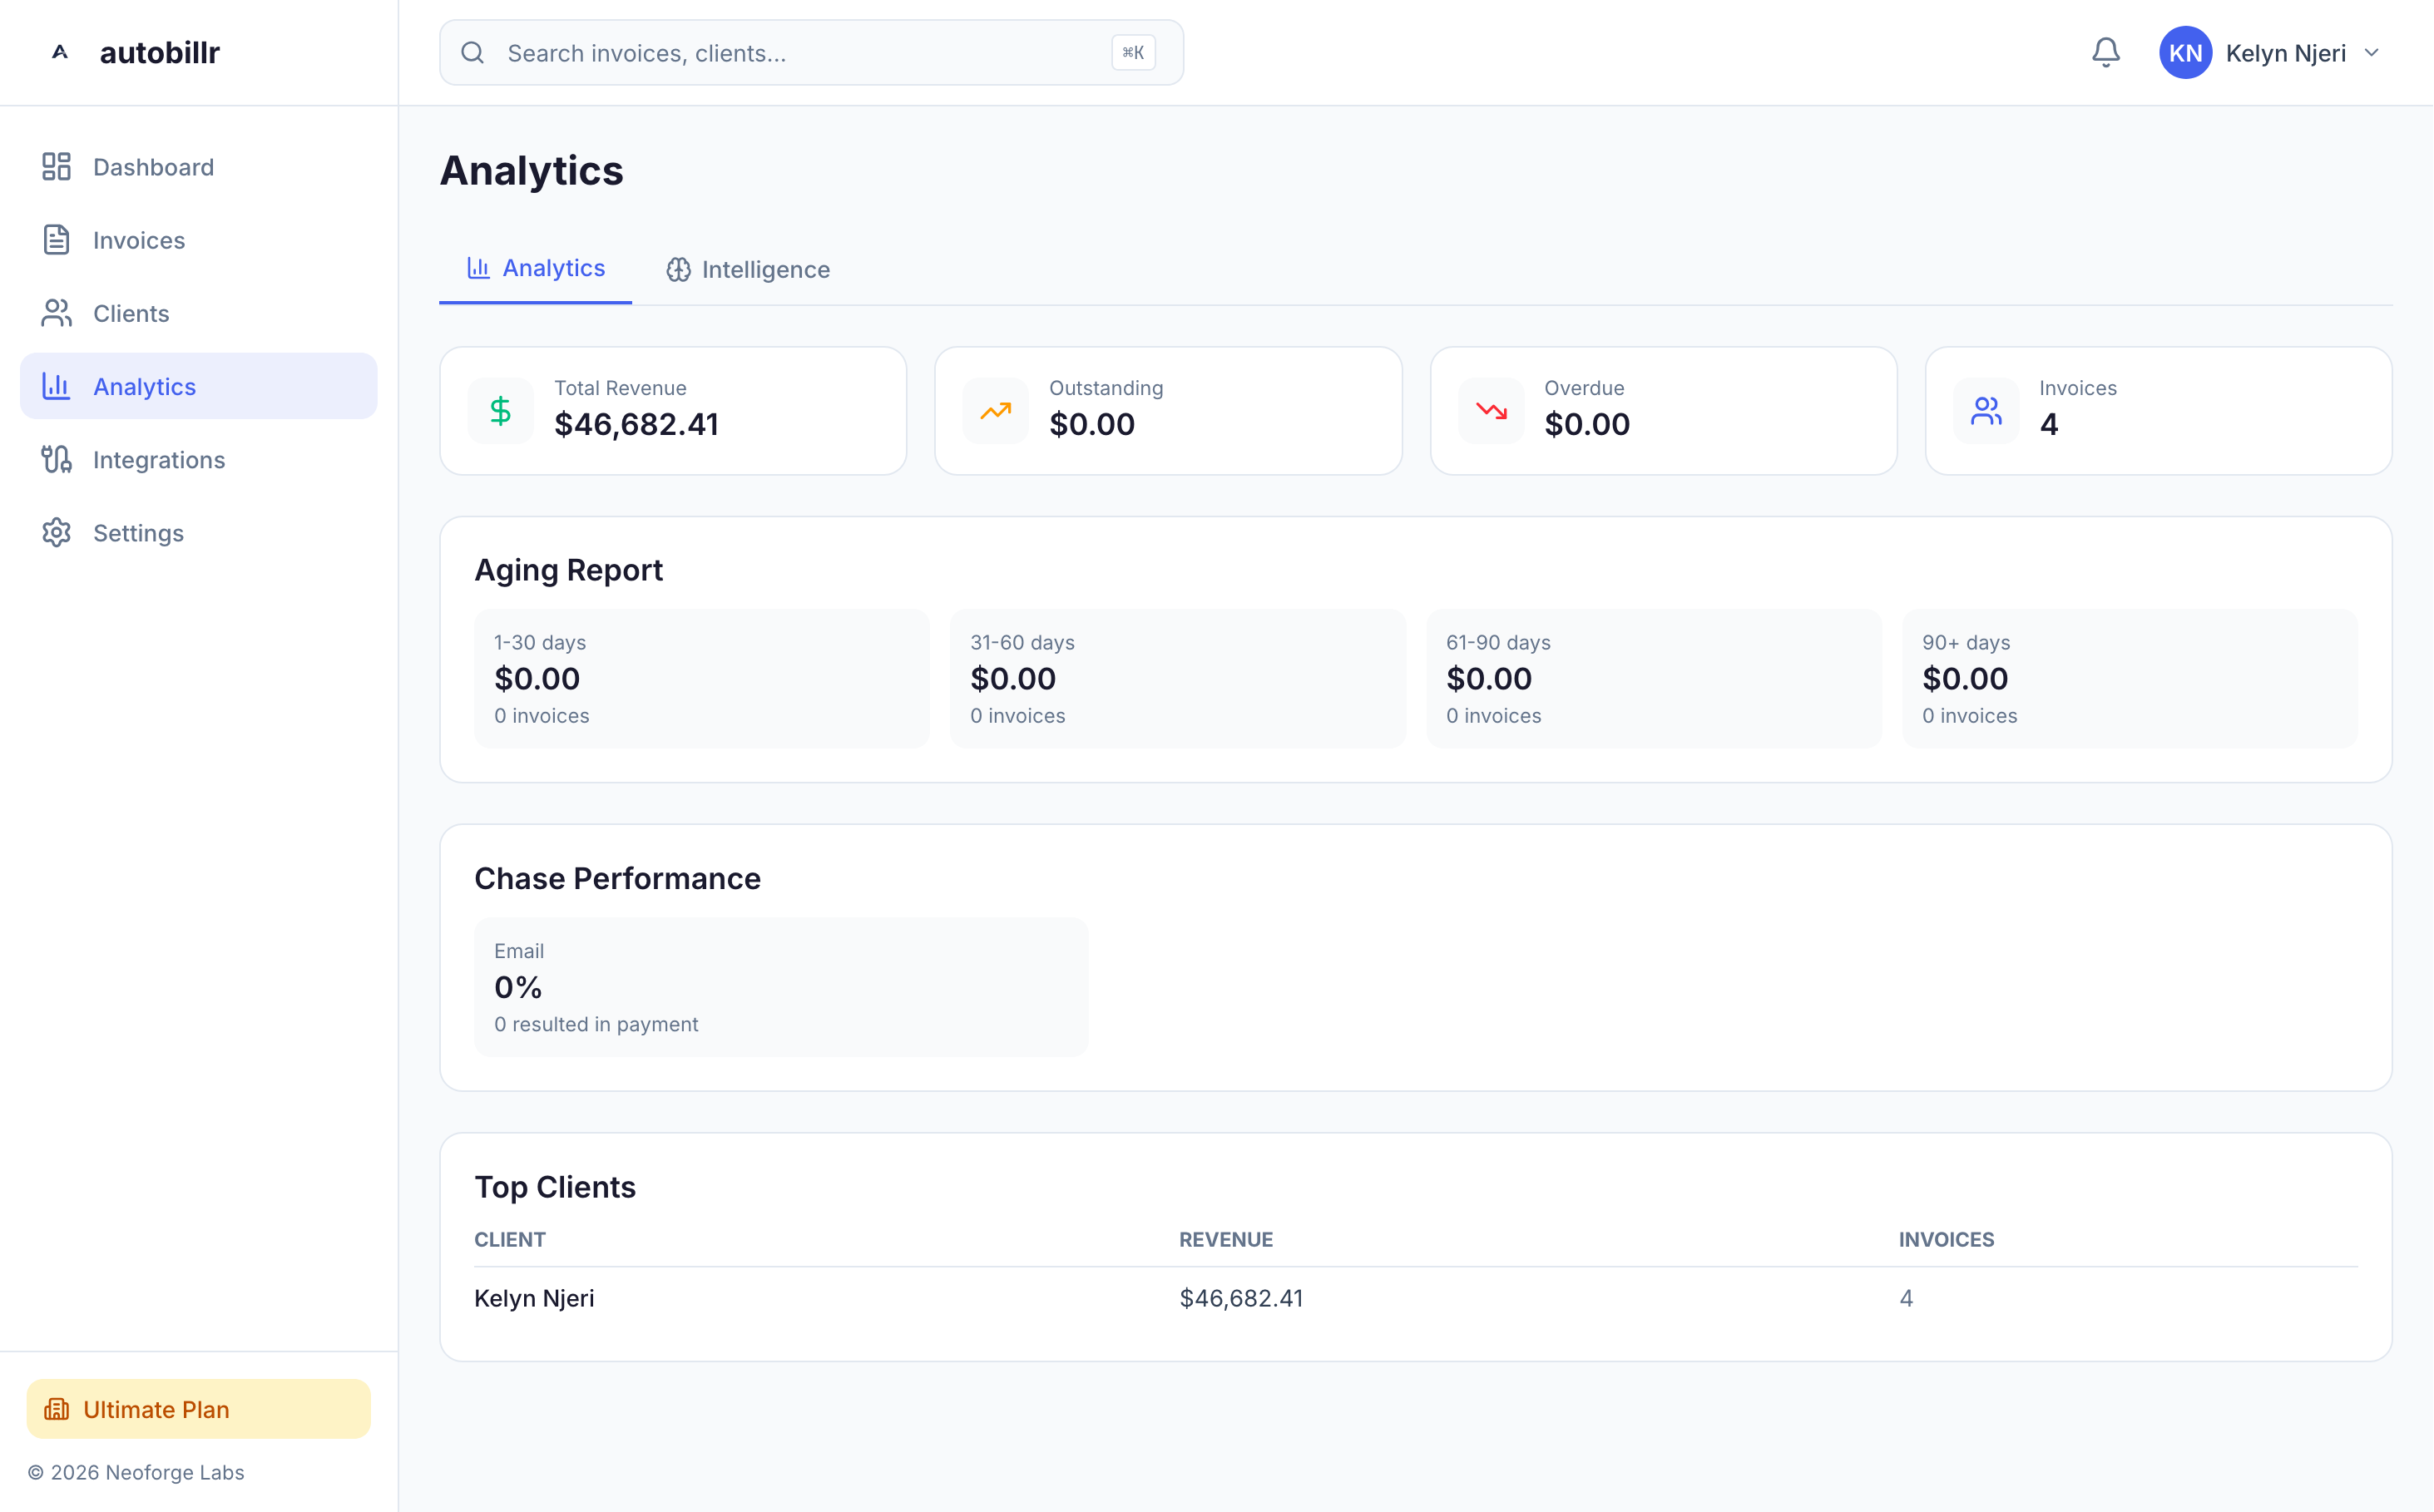Expand the user menu chevron

click(x=2371, y=53)
